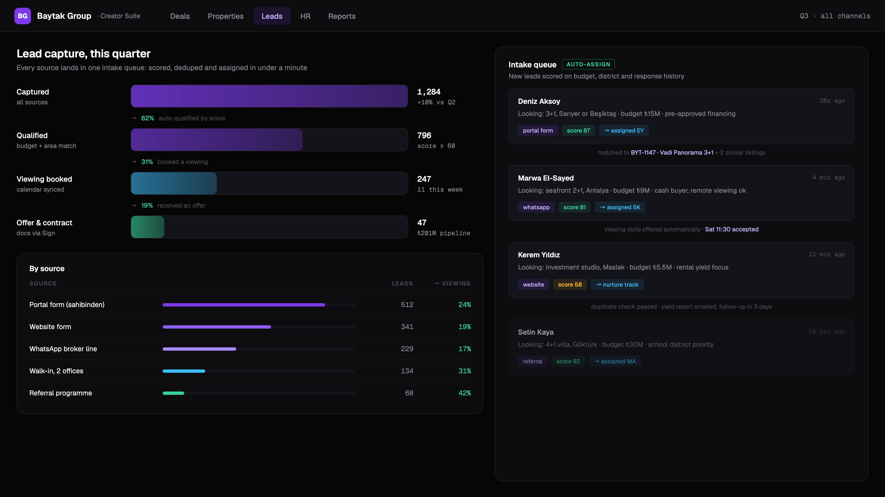This screenshot has width=885, height=497.
Task: Select the Portal form (sahibinden) row
Action: pyautogui.click(x=250, y=305)
